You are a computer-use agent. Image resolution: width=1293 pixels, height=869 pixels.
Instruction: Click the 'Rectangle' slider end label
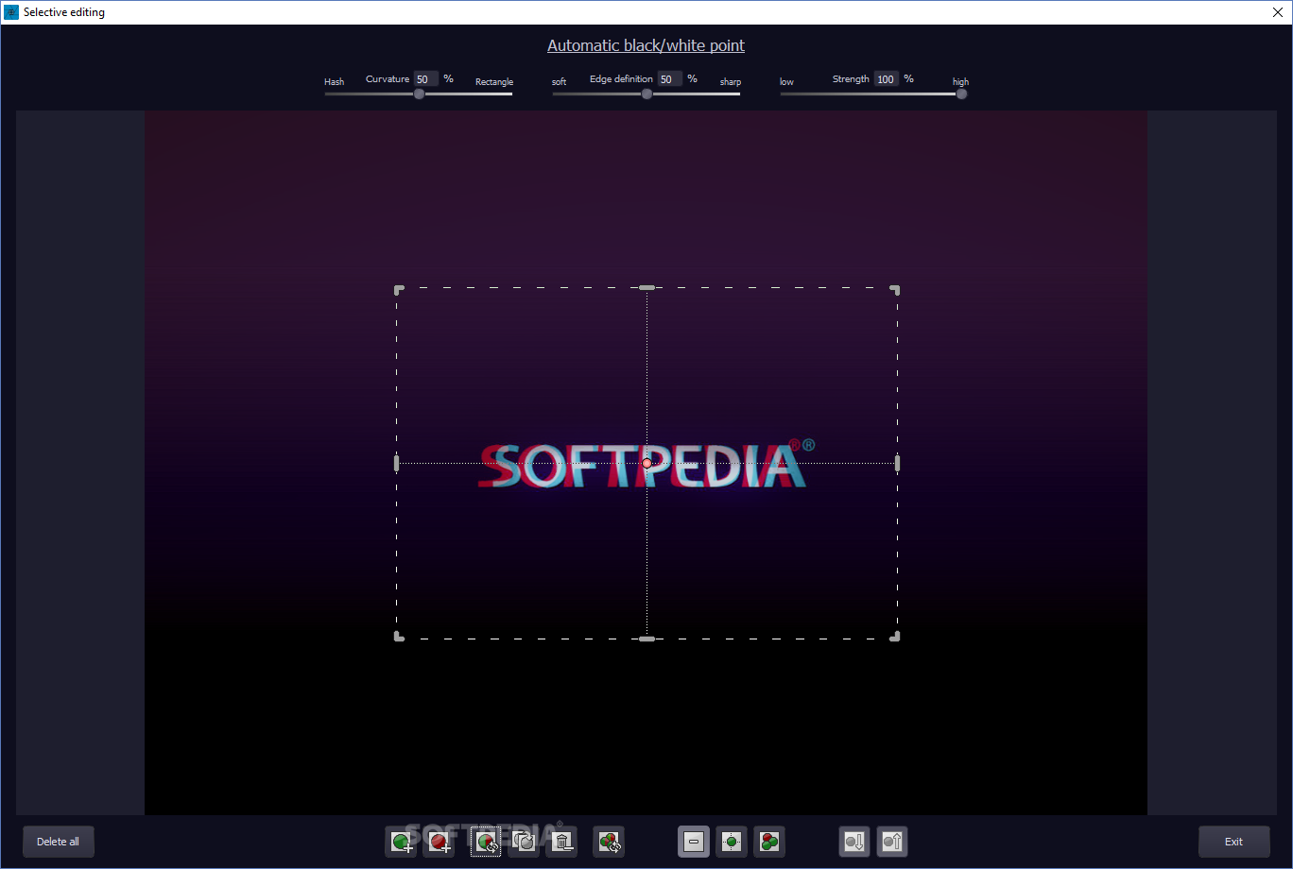(494, 82)
